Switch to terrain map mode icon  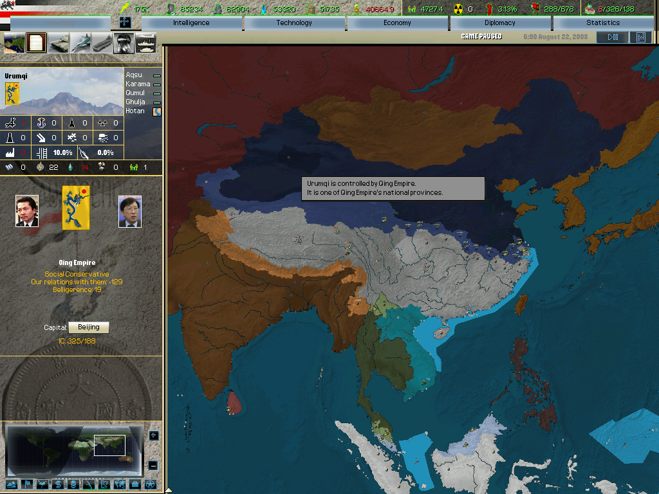[12, 484]
